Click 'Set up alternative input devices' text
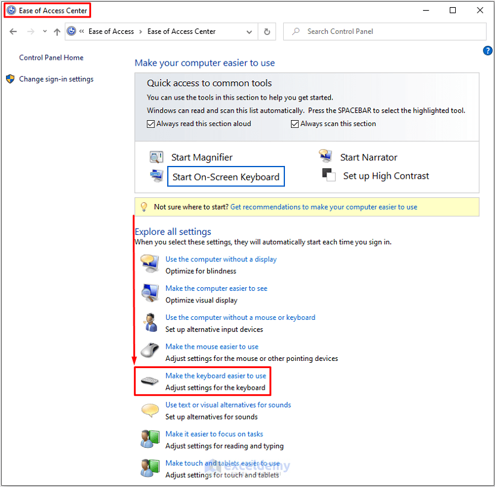 point(214,329)
